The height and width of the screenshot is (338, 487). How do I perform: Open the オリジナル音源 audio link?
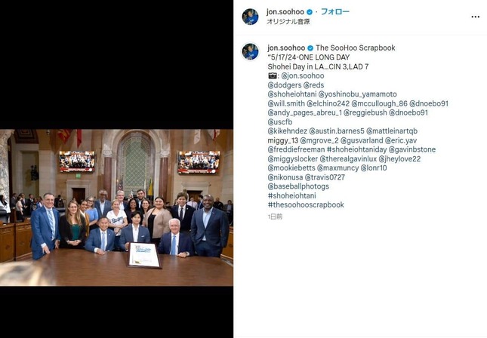[288, 22]
